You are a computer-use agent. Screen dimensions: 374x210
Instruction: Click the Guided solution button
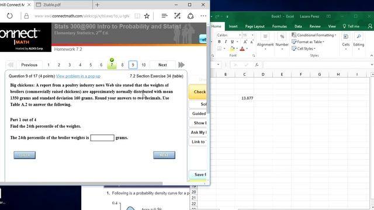tap(198, 113)
